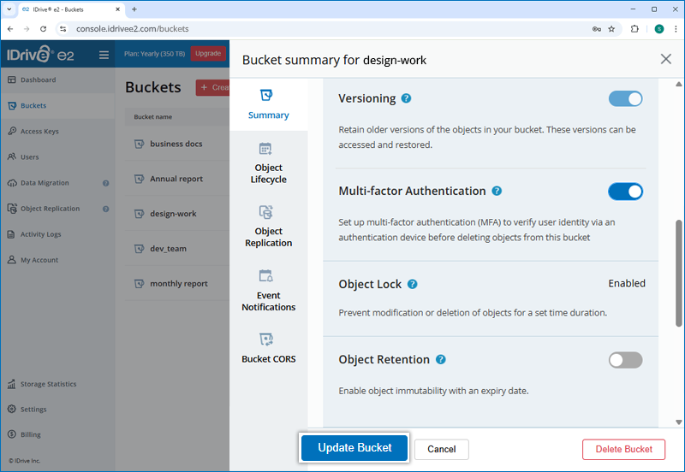The height and width of the screenshot is (472, 685).
Task: Click the hamburger menu icon beside IDrive e2 logo
Action: (x=104, y=55)
